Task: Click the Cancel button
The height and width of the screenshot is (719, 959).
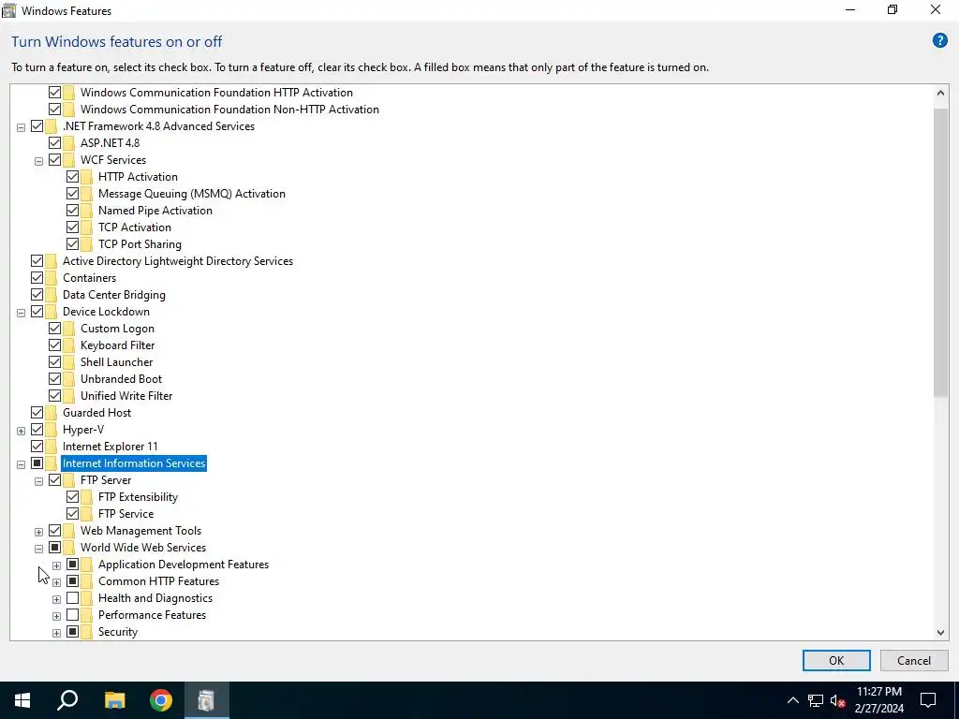Action: pos(914,660)
